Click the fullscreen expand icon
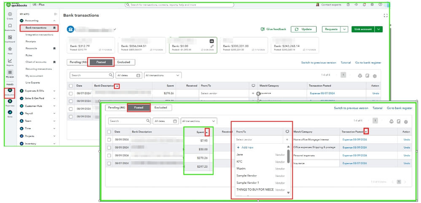 tap(386, 16)
